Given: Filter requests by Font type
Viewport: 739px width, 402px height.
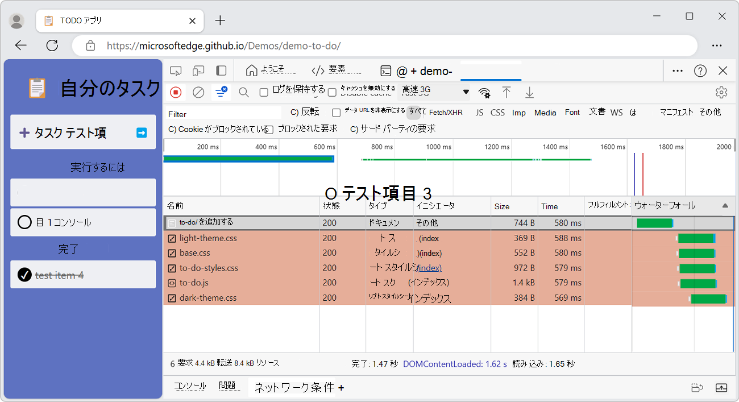Looking at the screenshot, I should tap(572, 113).
